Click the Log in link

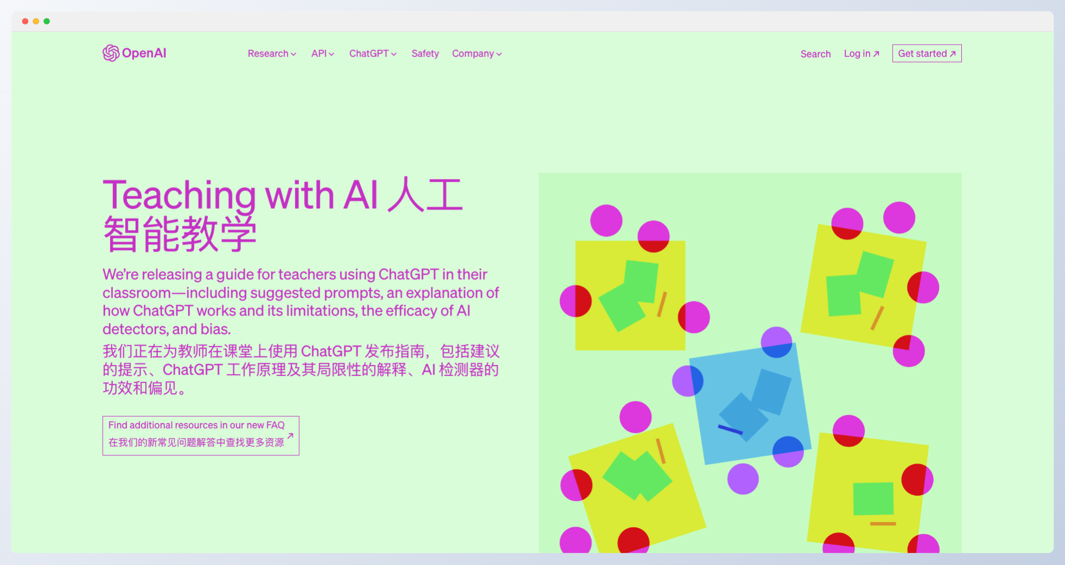click(x=861, y=54)
